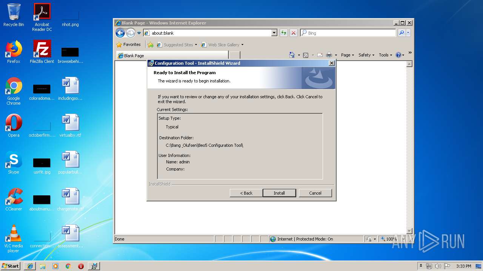The image size is (483, 271).
Task: Select the Opera desktop shortcut
Action: [14, 126]
